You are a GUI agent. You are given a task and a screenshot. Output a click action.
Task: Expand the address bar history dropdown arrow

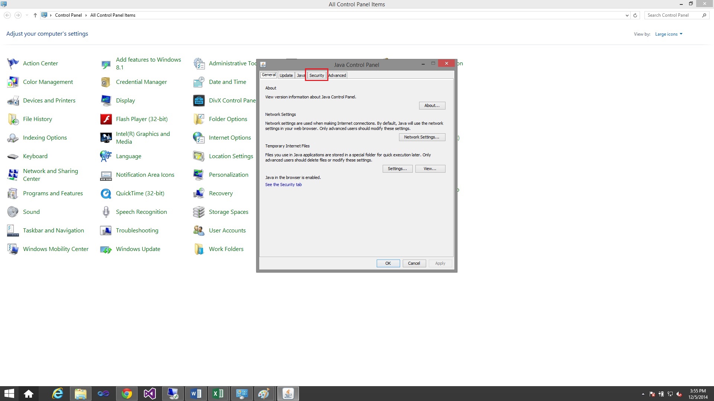tap(627, 16)
